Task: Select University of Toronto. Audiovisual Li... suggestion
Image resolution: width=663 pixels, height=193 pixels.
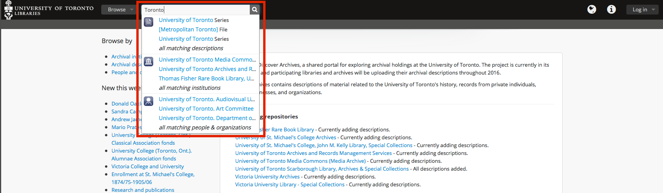Action: point(207,99)
